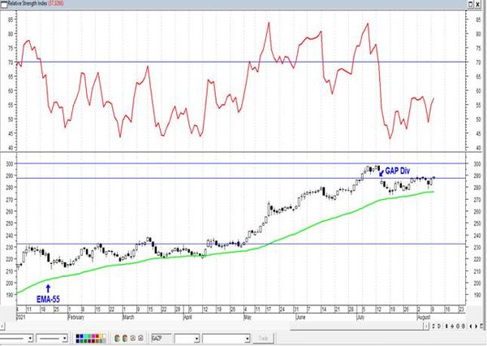Click the second refresh-style icon after the color palette
This screenshot has width=487, height=346.
(x=125, y=338)
